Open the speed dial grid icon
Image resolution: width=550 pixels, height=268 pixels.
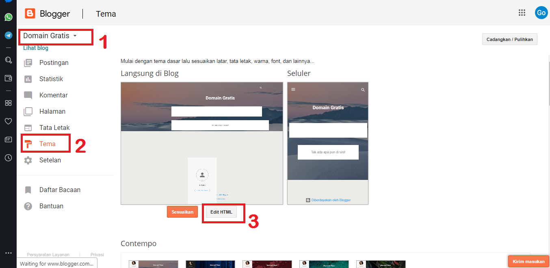coord(8,103)
